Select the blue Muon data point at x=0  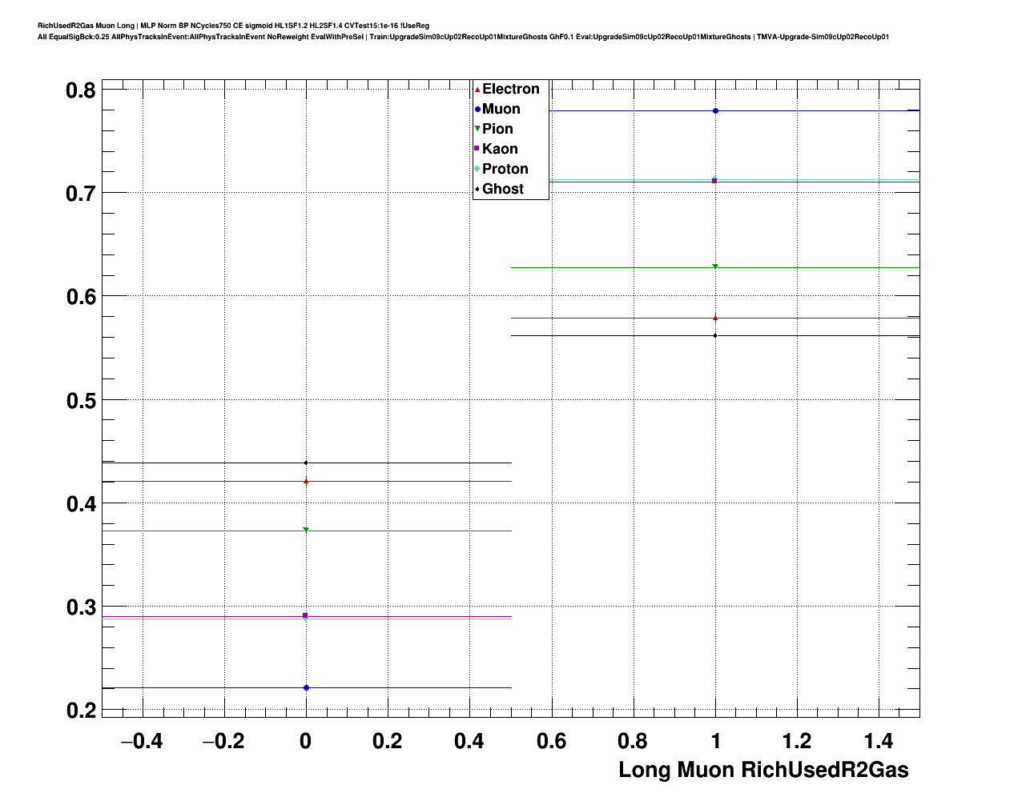pos(306,687)
